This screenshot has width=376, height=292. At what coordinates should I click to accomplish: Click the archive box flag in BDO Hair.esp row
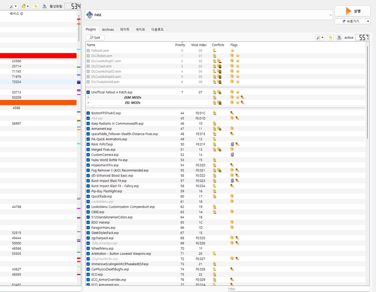point(232,222)
